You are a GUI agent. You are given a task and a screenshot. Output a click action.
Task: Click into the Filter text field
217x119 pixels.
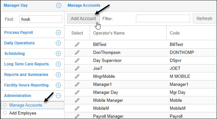coord(163,19)
